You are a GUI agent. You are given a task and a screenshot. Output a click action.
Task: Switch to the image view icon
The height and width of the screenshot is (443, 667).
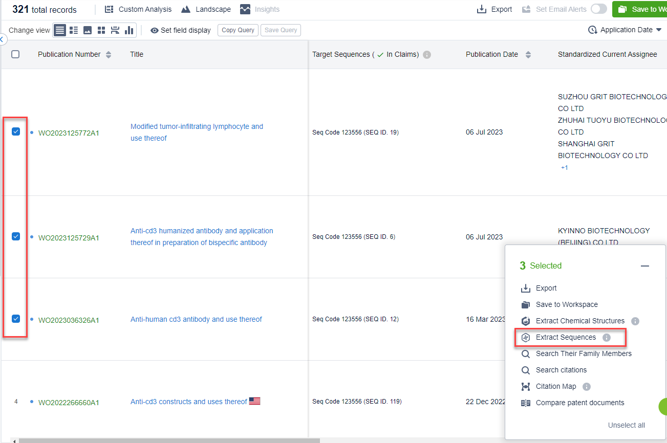[88, 30]
